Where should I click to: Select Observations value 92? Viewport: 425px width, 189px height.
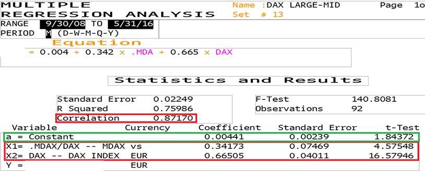click(357, 109)
